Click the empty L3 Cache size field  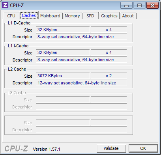(63, 99)
